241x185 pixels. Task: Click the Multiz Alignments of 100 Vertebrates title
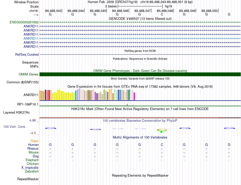(x=140, y=137)
